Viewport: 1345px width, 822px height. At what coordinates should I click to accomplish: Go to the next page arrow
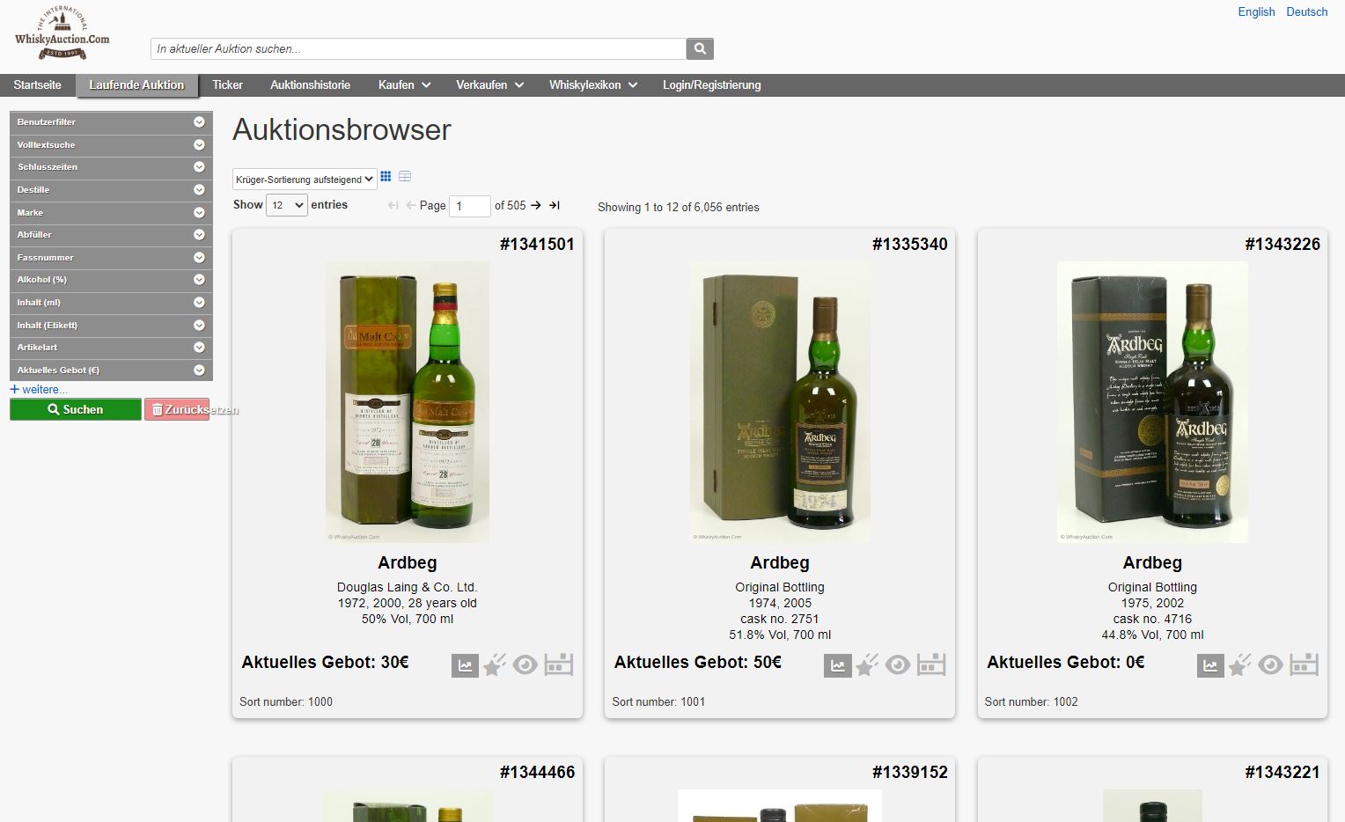(x=536, y=205)
